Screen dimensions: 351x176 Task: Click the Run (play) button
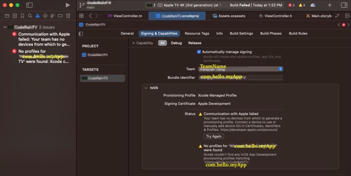click(68, 5)
